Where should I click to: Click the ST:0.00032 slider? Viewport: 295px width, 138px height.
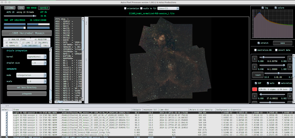click(272, 94)
